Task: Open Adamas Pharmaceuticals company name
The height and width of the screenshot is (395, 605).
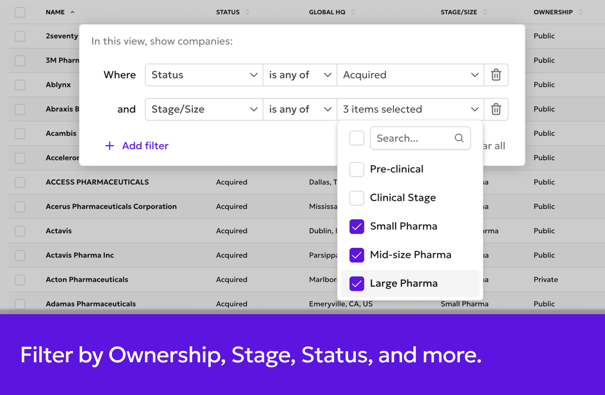Action: 91,304
